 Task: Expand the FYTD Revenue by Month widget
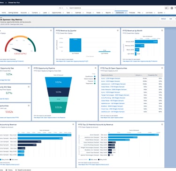tap(162, 30)
